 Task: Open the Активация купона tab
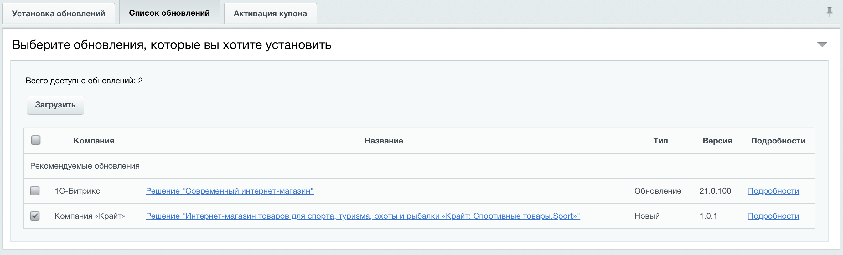click(270, 13)
